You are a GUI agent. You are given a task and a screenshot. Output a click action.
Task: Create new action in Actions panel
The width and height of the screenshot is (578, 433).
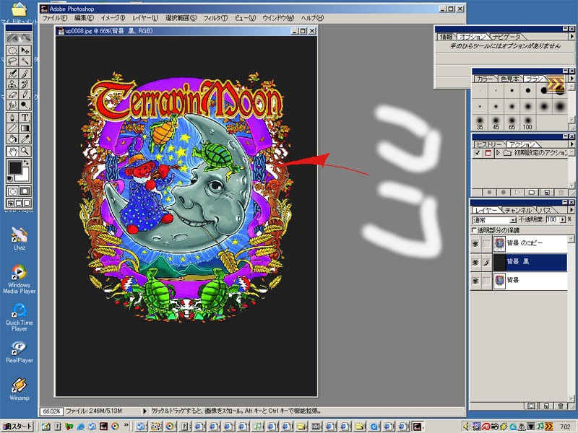pos(547,192)
